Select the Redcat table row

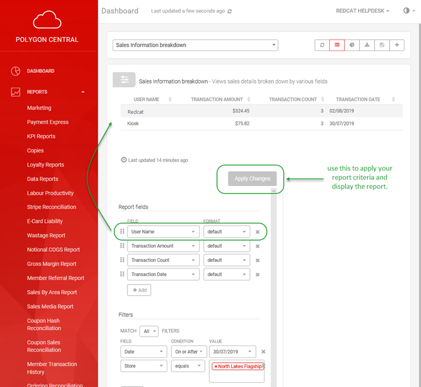(261, 111)
